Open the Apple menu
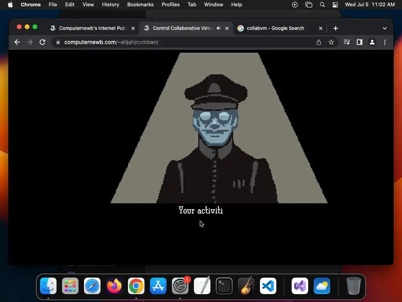Viewport: 402px width, 302px height. pyautogui.click(x=10, y=5)
